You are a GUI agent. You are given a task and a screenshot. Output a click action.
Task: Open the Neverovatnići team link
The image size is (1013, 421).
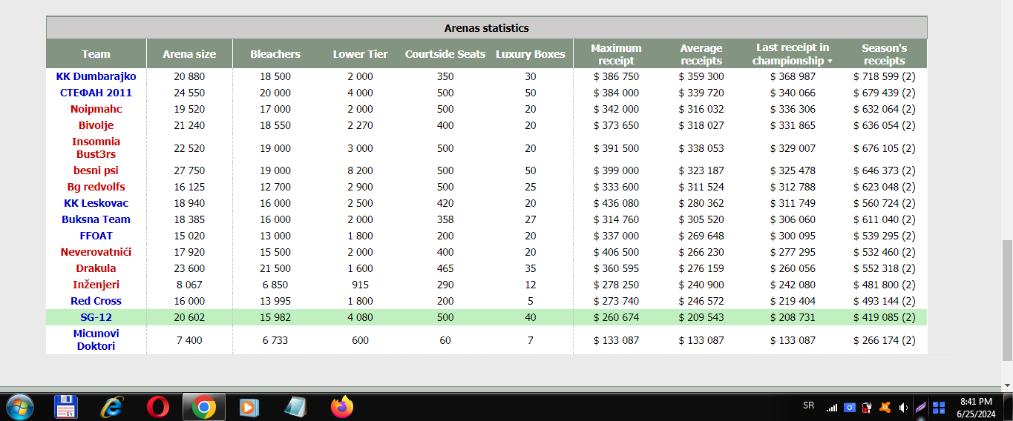(96, 252)
